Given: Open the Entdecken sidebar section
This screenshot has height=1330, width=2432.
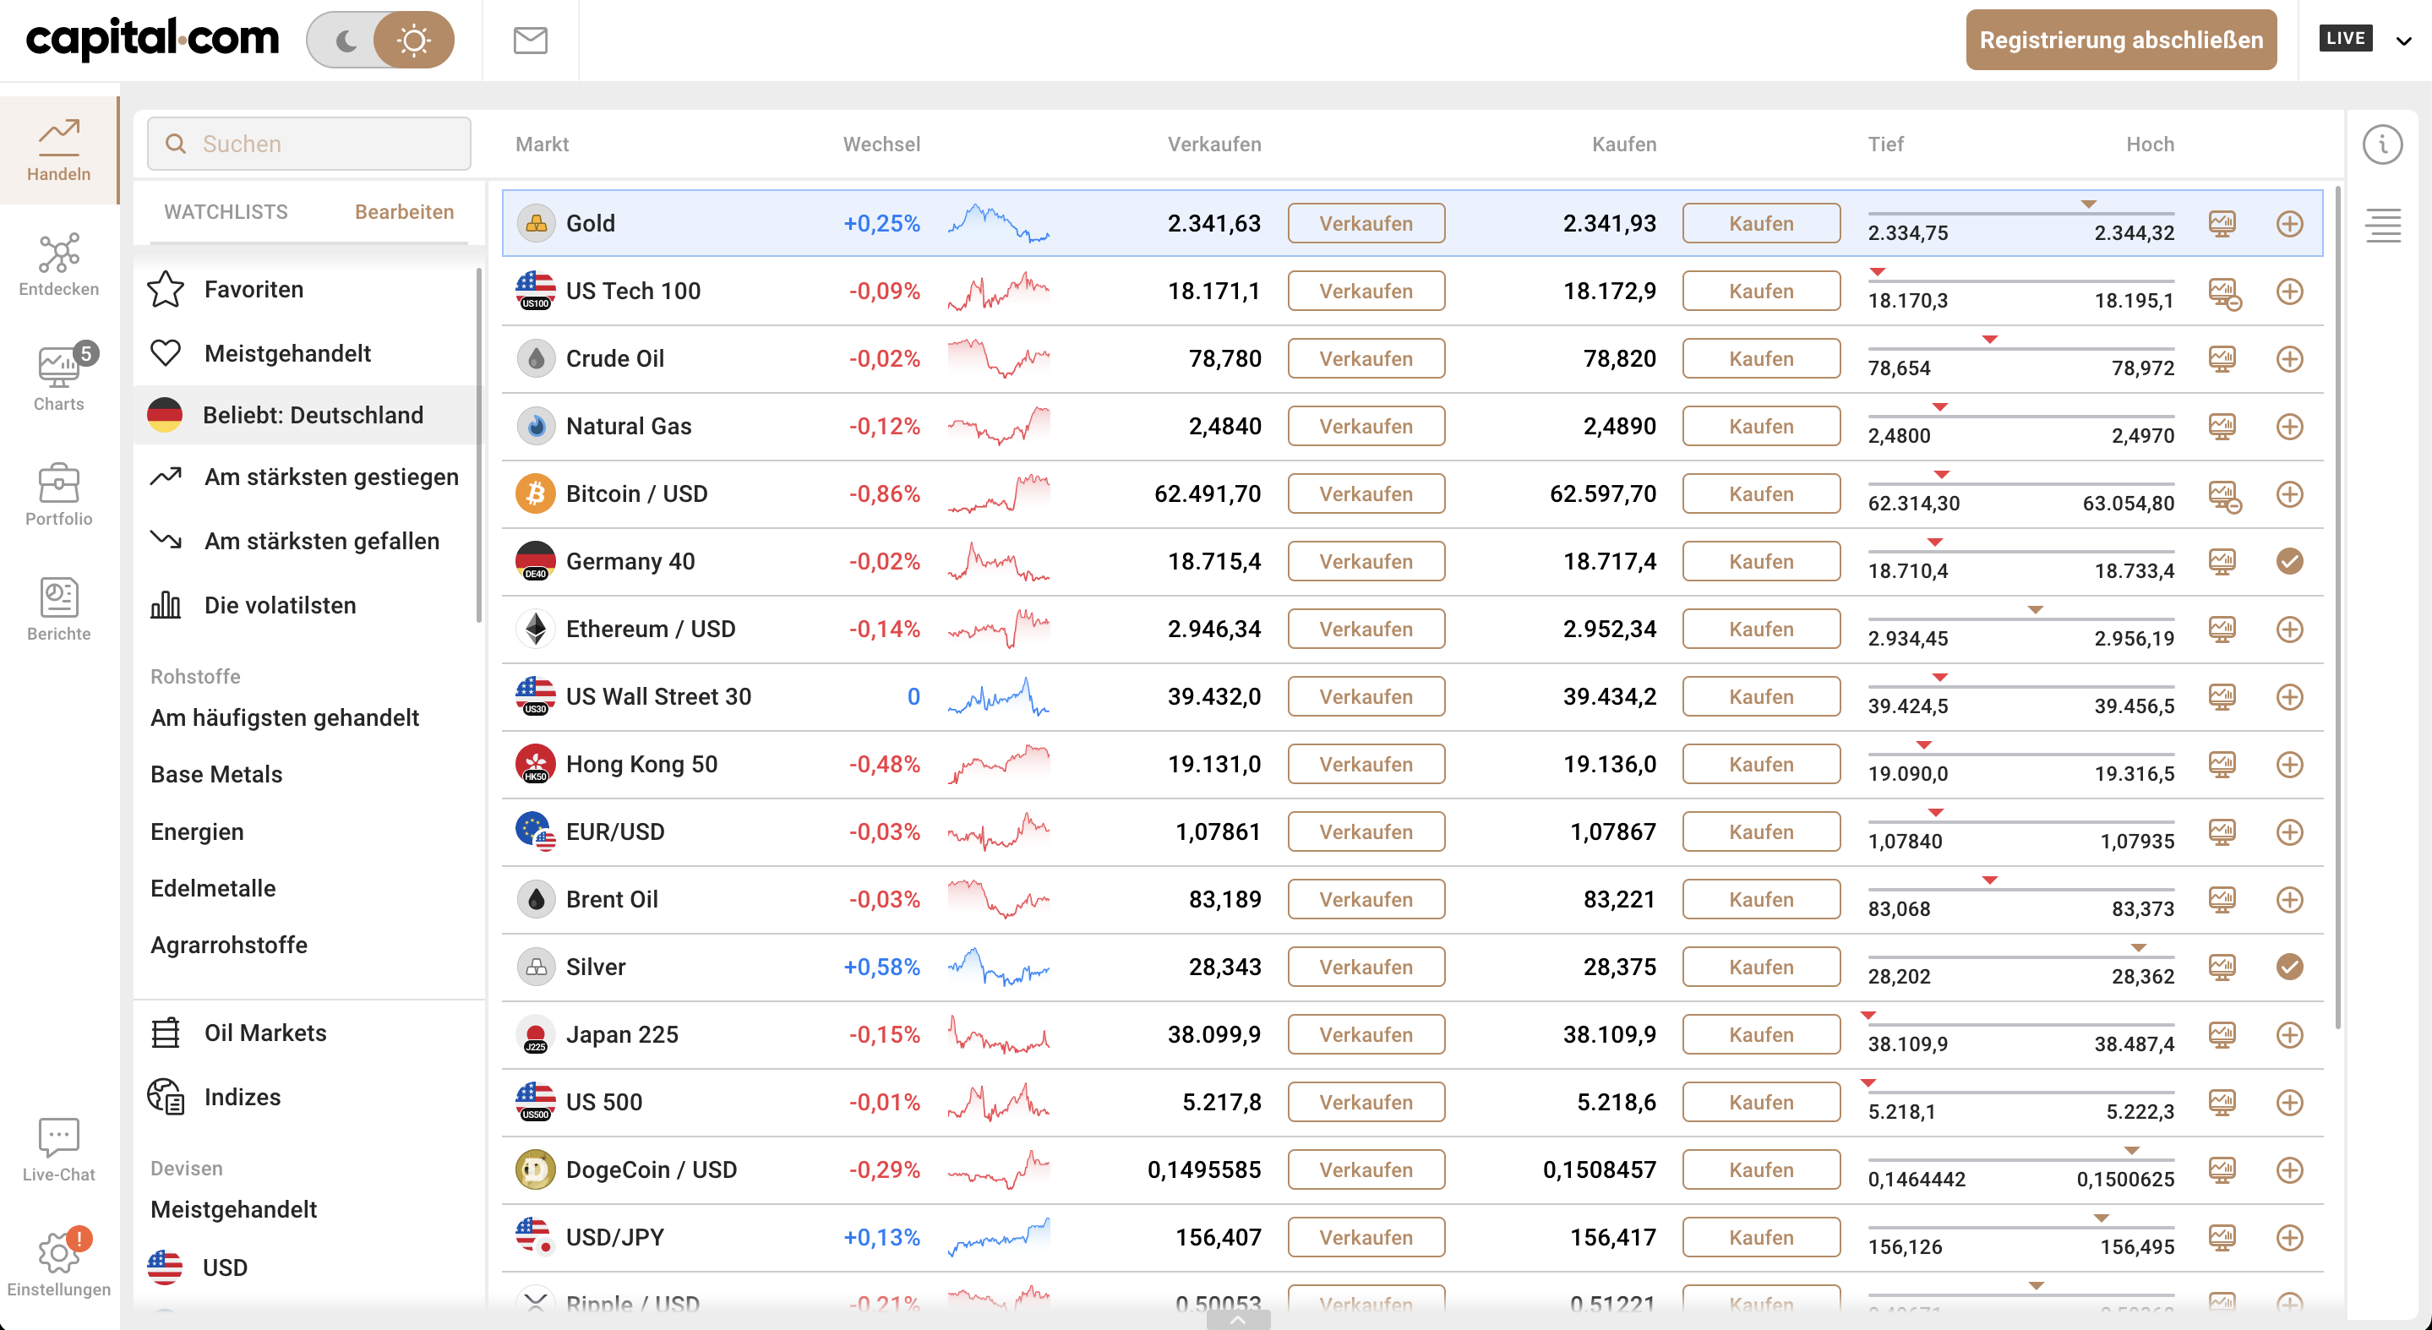Looking at the screenshot, I should [x=58, y=265].
